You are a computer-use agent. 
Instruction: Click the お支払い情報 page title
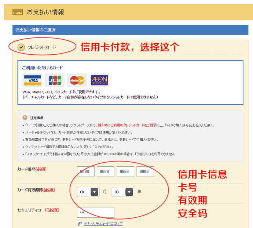point(45,12)
